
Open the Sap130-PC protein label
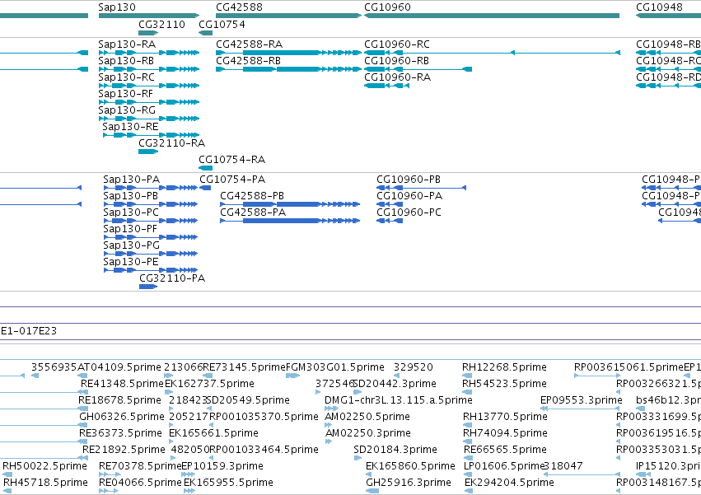click(x=131, y=212)
